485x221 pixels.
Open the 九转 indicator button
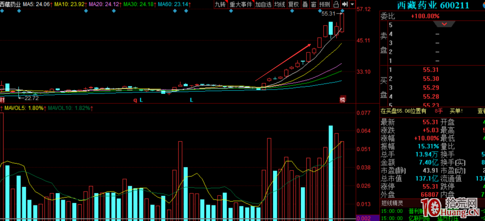click(220, 4)
